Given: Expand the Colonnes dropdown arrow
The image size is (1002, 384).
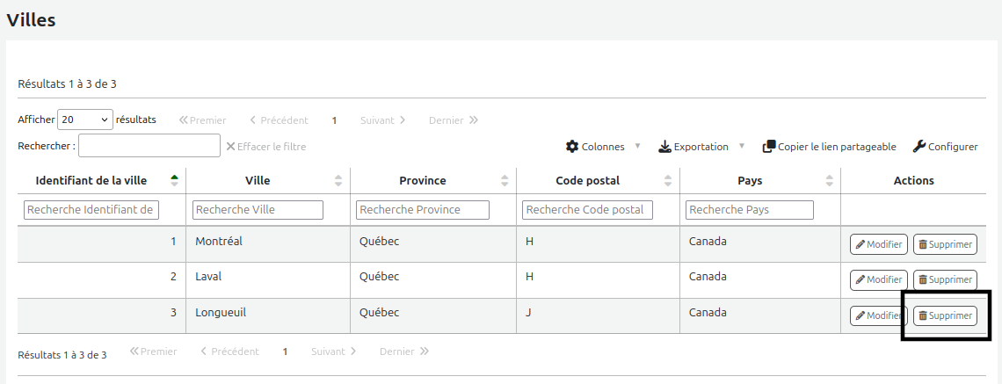Looking at the screenshot, I should coord(638,147).
